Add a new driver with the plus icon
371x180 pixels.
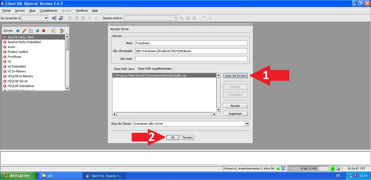(x=18, y=31)
